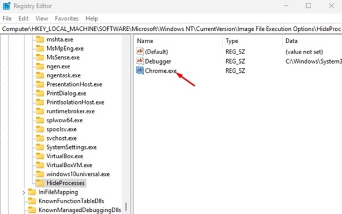Image resolution: width=342 pixels, height=214 pixels.
Task: Select the mshta.exe key label
Action: 60,39
